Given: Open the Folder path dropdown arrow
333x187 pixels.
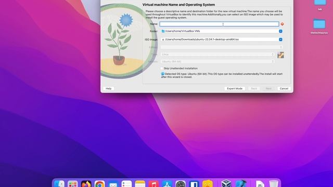Looking at the screenshot, I should [280, 31].
